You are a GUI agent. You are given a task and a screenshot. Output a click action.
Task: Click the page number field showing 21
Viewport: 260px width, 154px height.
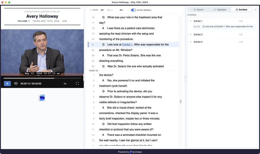tap(102, 10)
